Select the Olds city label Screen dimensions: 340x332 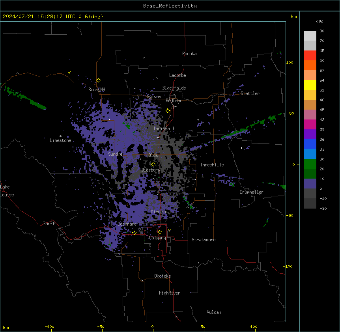pos(153,155)
